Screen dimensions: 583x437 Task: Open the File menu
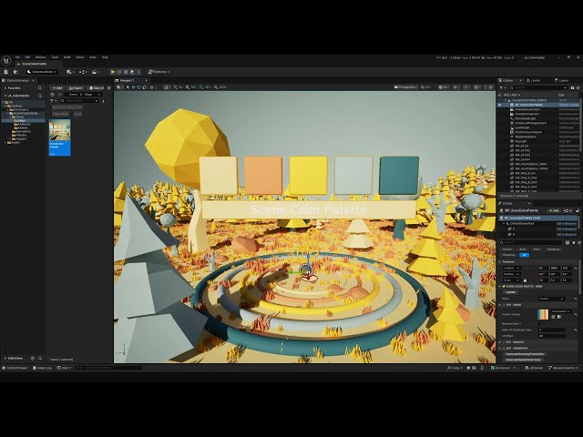17,57
